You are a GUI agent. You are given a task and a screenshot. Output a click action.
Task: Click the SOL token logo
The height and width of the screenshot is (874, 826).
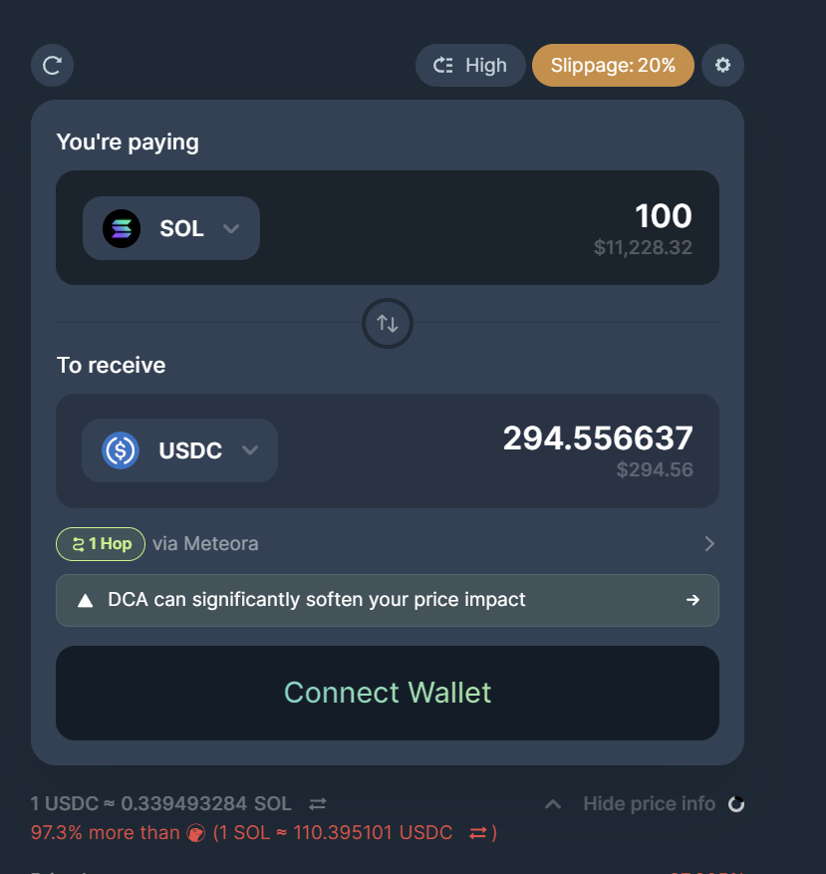tap(122, 228)
